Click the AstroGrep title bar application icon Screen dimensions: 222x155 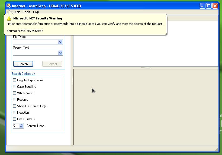(x=8, y=6)
